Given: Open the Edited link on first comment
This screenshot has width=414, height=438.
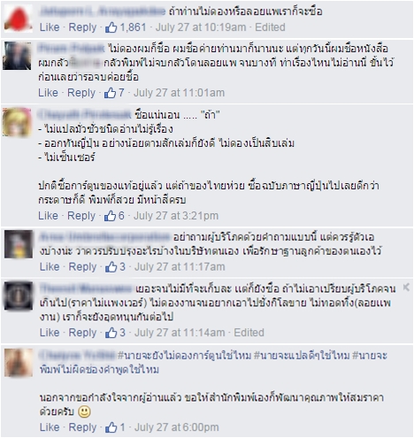Looking at the screenshot, I should [x=270, y=27].
